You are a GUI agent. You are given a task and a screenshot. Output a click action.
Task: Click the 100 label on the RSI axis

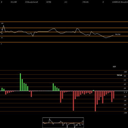tap(2, 23)
